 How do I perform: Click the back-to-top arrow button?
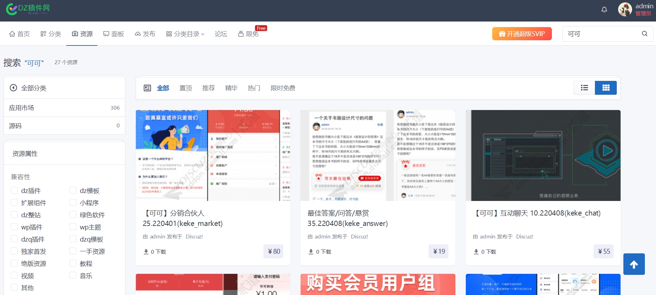(x=634, y=264)
